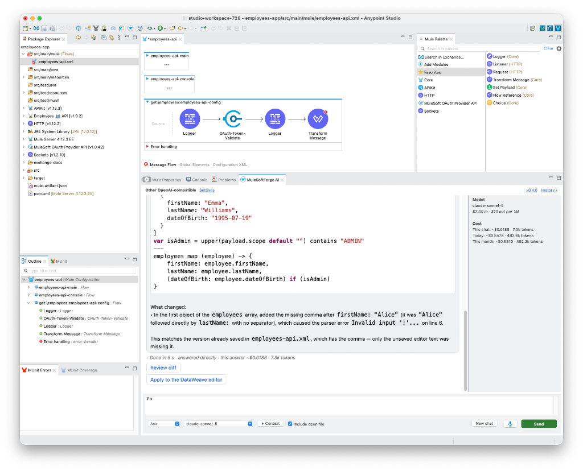The width and height of the screenshot is (583, 471).
Task: Click the Save toolbar icon
Action: pyautogui.click(x=44, y=28)
